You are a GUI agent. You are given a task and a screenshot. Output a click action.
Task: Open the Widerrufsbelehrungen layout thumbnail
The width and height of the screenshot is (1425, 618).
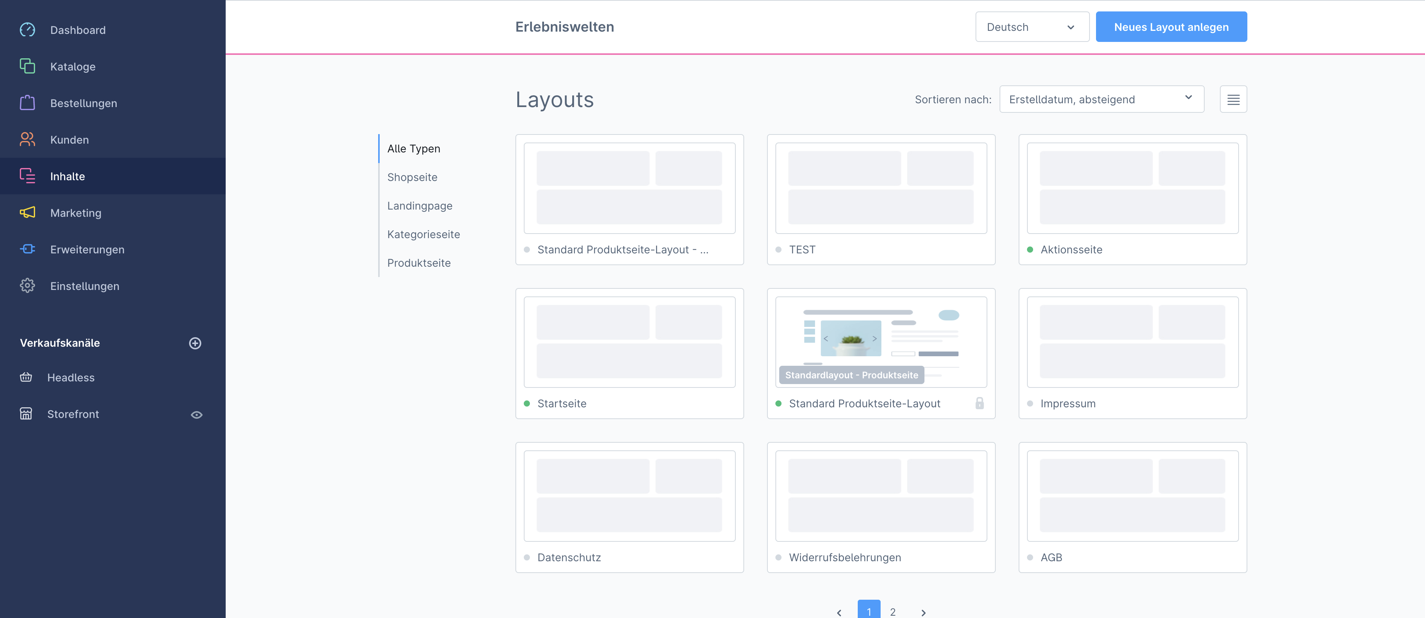coord(881,495)
